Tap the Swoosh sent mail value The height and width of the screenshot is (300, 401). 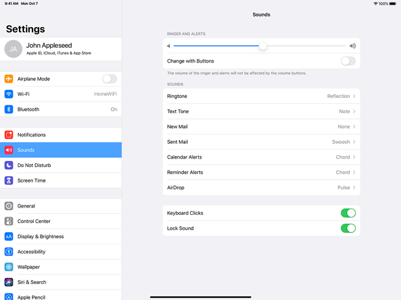click(x=341, y=141)
